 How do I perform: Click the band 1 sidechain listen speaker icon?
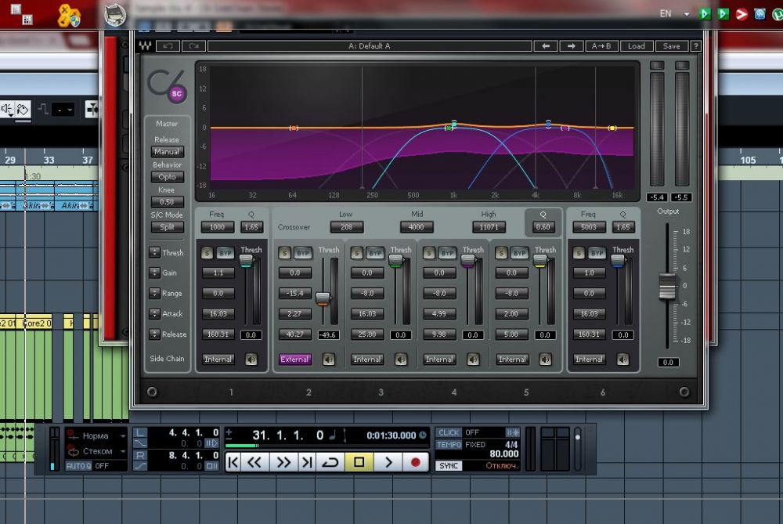click(x=251, y=360)
